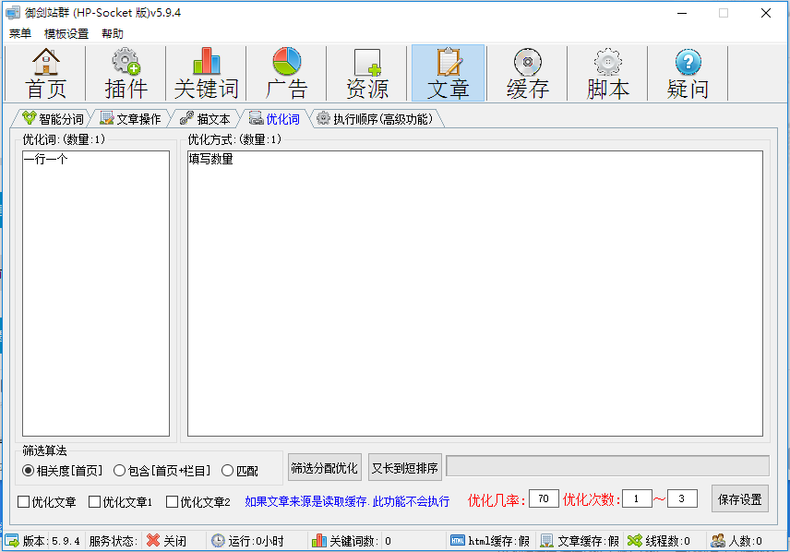
Task: Minimize the 御剑站群 window
Action: (x=682, y=13)
